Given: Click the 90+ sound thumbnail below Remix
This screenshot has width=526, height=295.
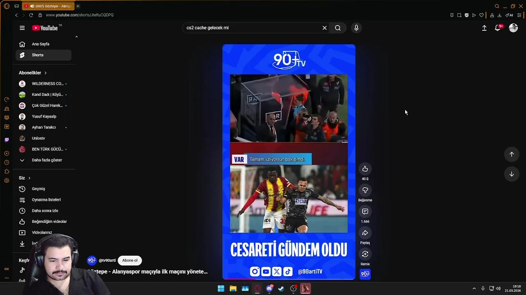Looking at the screenshot, I should point(365,274).
